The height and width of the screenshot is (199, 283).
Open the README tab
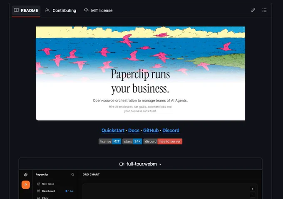[26, 10]
